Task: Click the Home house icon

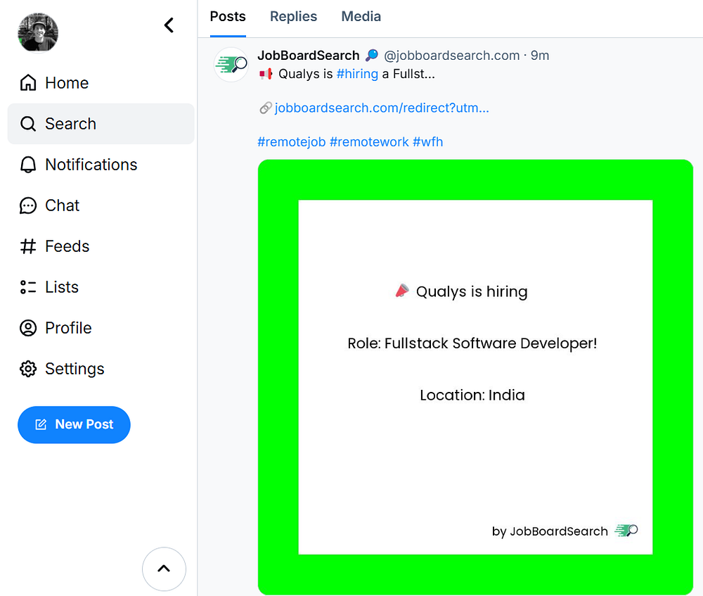Action: [x=28, y=83]
